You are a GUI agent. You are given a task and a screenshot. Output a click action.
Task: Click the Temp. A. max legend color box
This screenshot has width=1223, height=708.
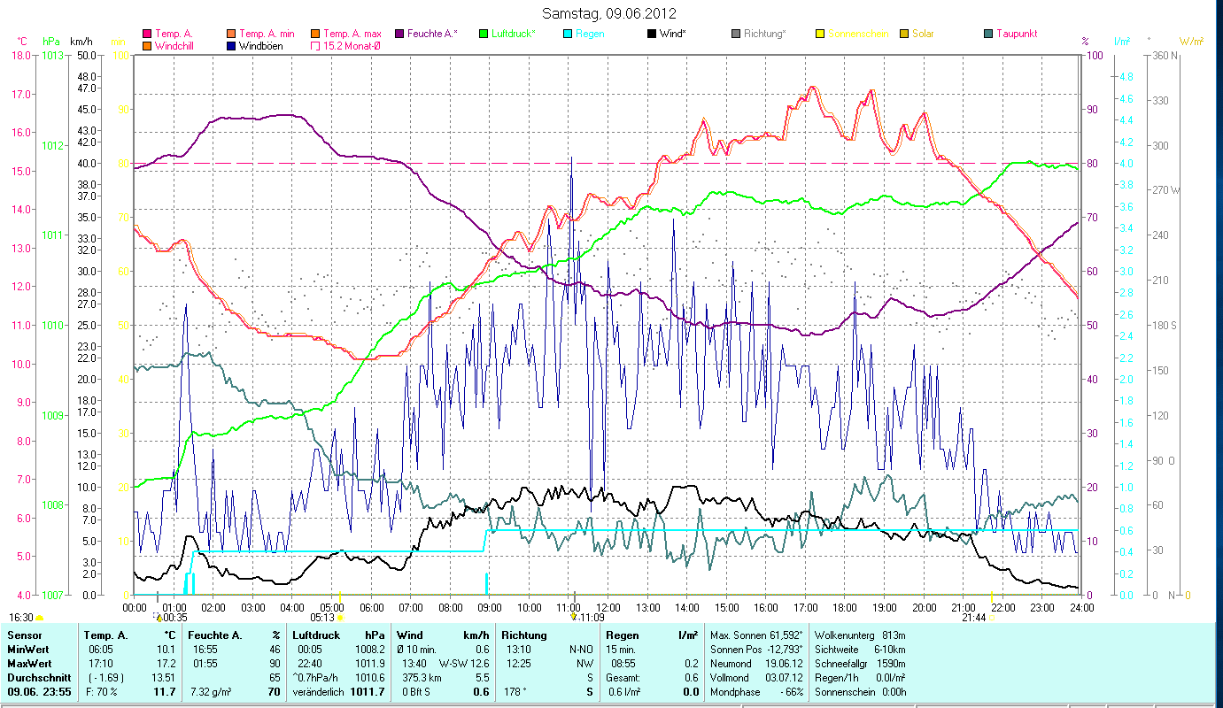[315, 34]
